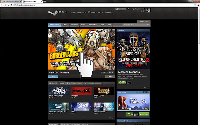The height and width of the screenshot is (125, 200).
Task: Expand the GAMES dropdown
Action: pyautogui.click(x=65, y=25)
